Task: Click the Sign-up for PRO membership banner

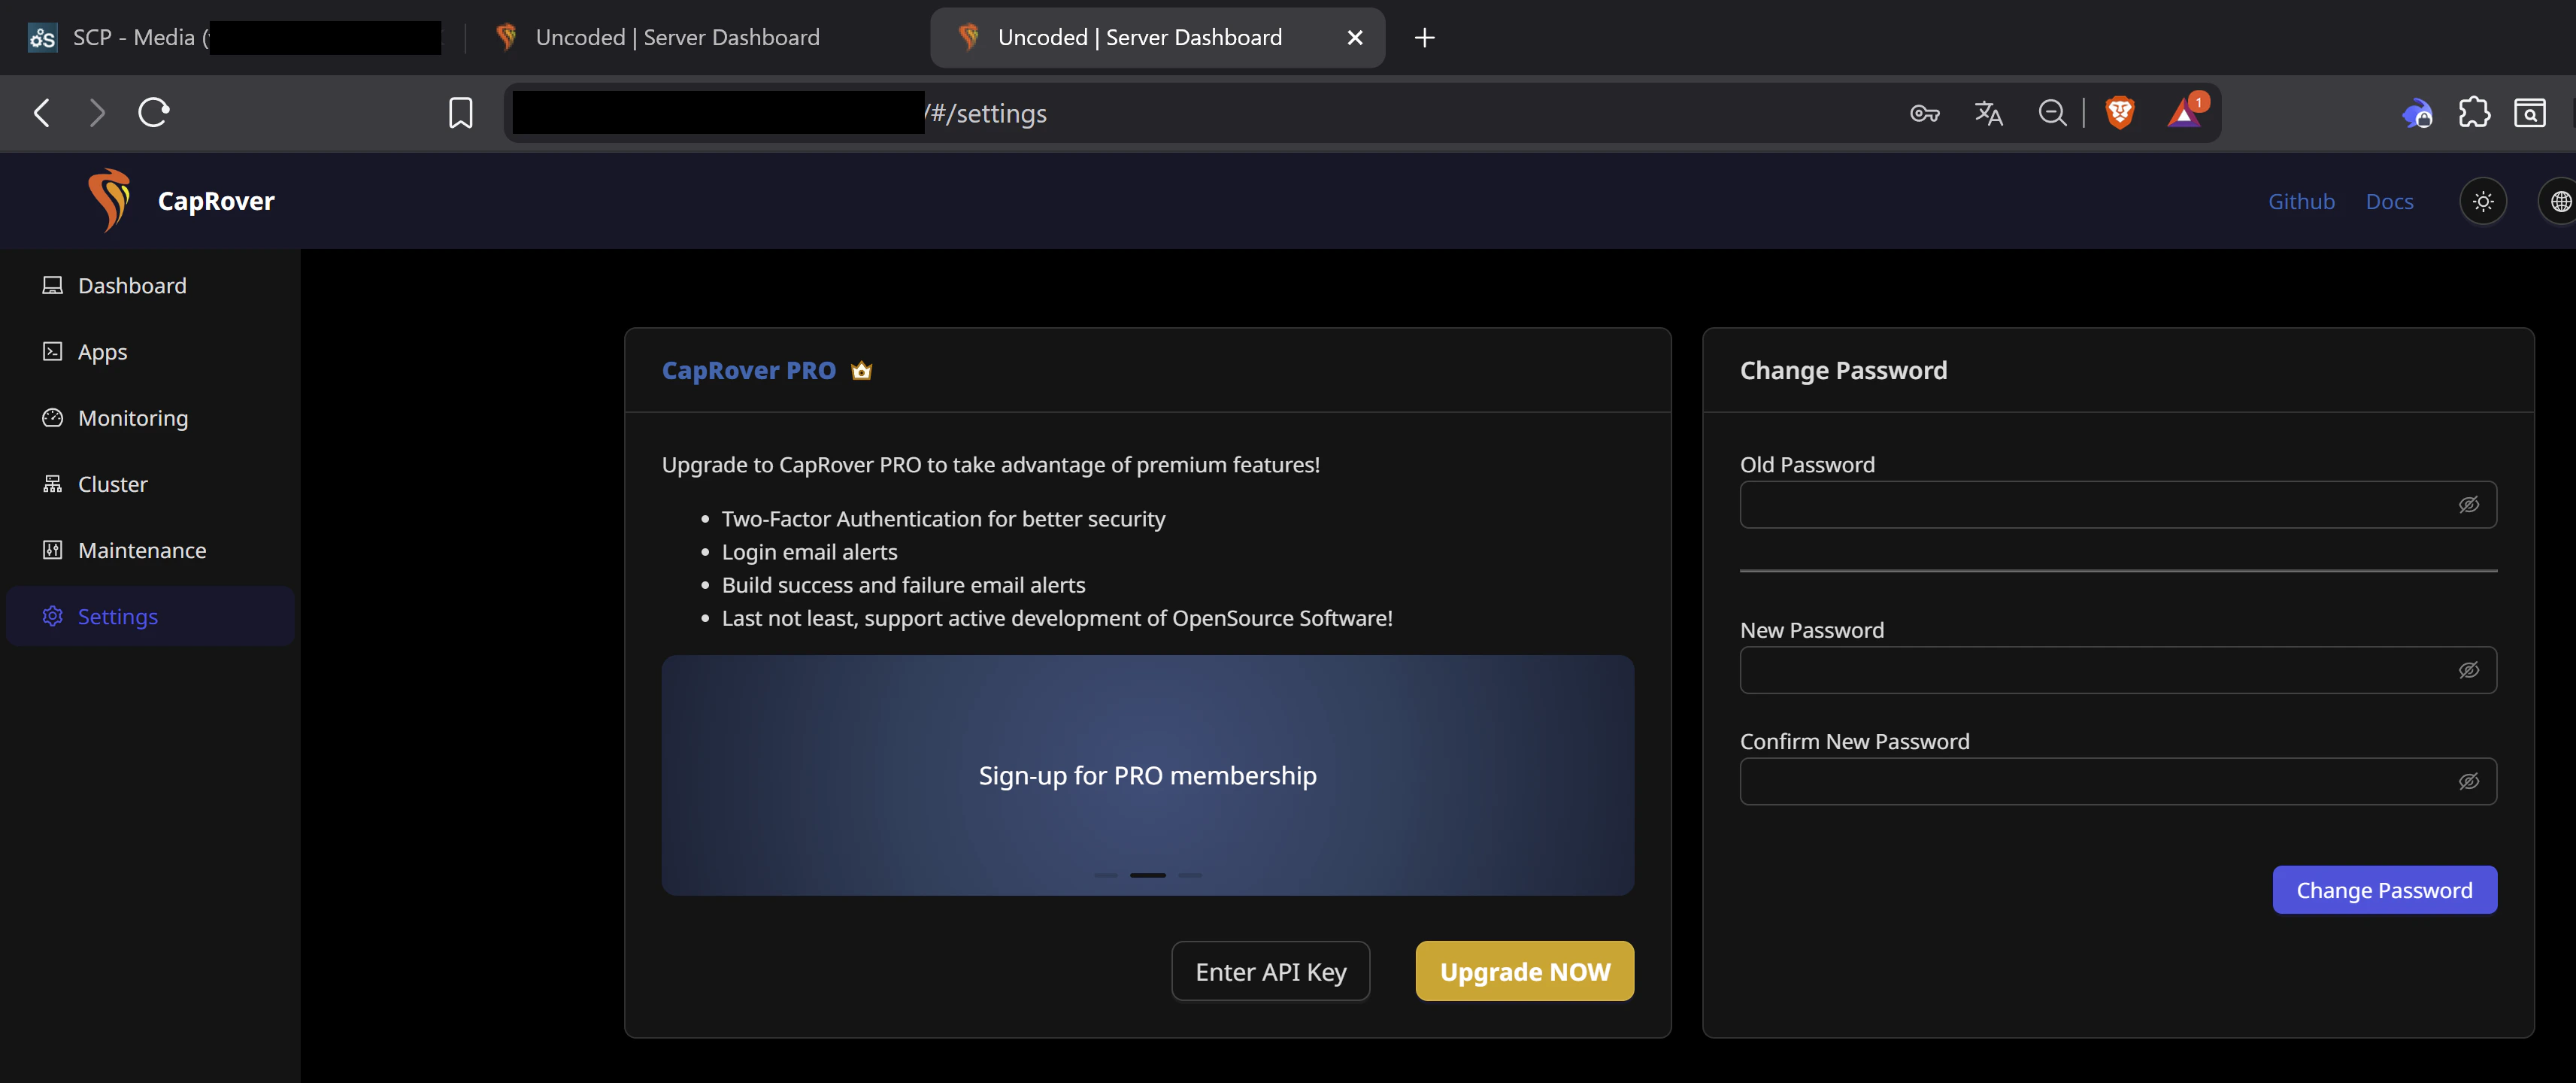Action: [x=1147, y=775]
